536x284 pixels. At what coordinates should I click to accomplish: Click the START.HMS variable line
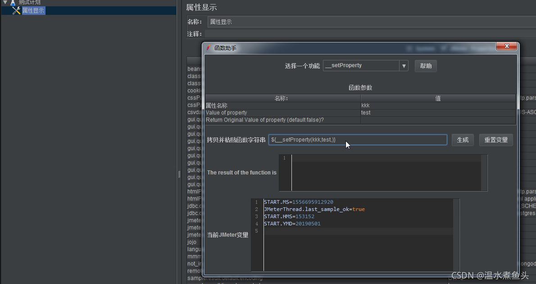point(289,216)
